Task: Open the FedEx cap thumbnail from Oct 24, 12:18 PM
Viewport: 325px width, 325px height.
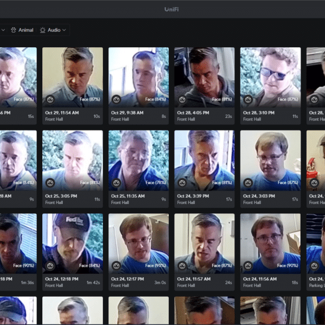Action: [73, 243]
